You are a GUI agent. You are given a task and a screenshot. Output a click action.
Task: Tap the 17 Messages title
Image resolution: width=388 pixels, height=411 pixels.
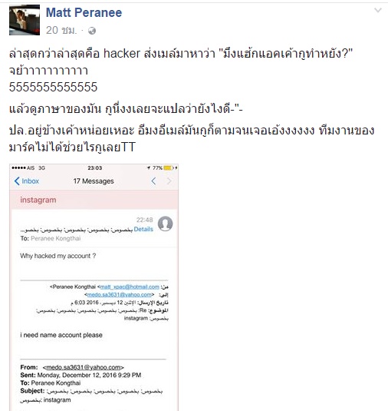94,181
